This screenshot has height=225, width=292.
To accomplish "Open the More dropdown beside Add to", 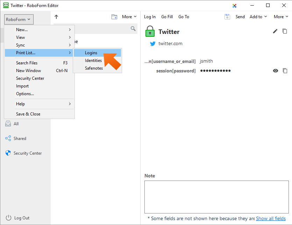I will pyautogui.click(x=281, y=17).
